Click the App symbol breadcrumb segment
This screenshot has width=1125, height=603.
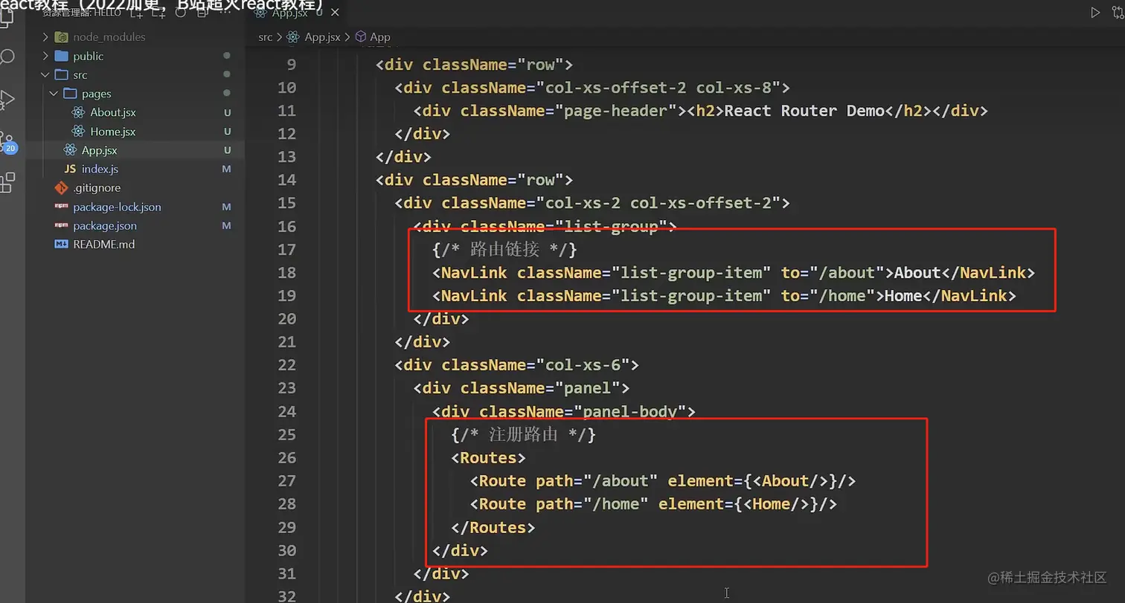tap(380, 37)
